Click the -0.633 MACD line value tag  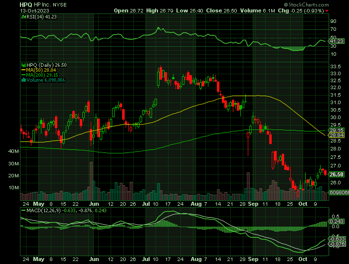click(x=338, y=239)
